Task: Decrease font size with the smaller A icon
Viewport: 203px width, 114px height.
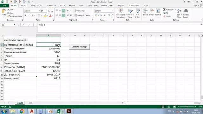Action: pyautogui.click(x=52, y=11)
